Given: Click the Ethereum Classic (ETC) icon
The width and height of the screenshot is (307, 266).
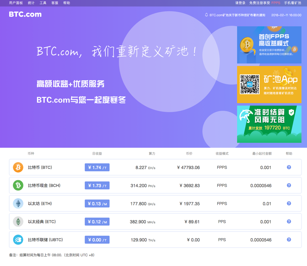Looking at the screenshot, I should pyautogui.click(x=18, y=222).
